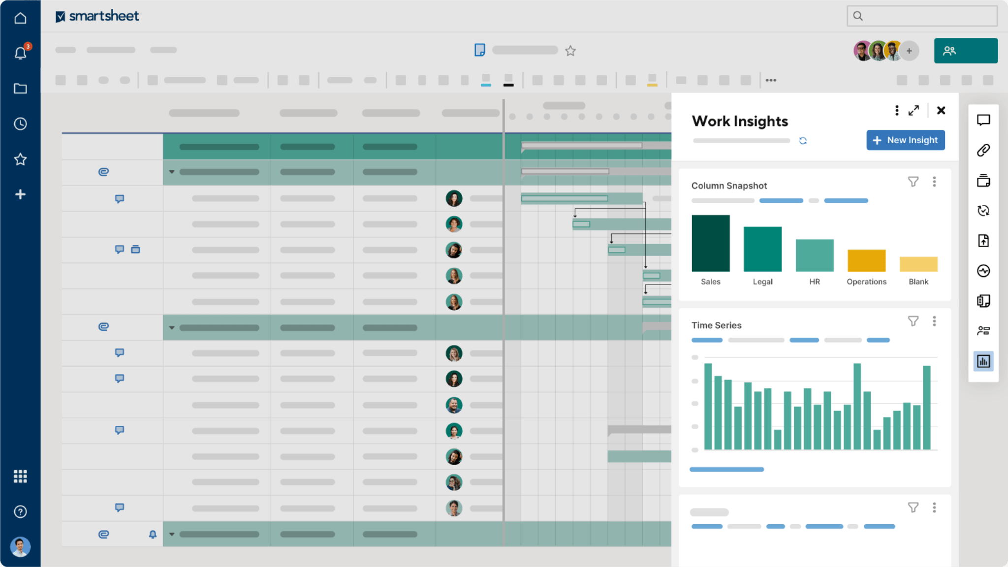The image size is (1008, 567).
Task: Collapse the first parent row group
Action: point(172,172)
